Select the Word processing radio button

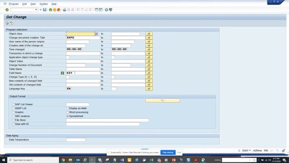click(x=67, y=112)
